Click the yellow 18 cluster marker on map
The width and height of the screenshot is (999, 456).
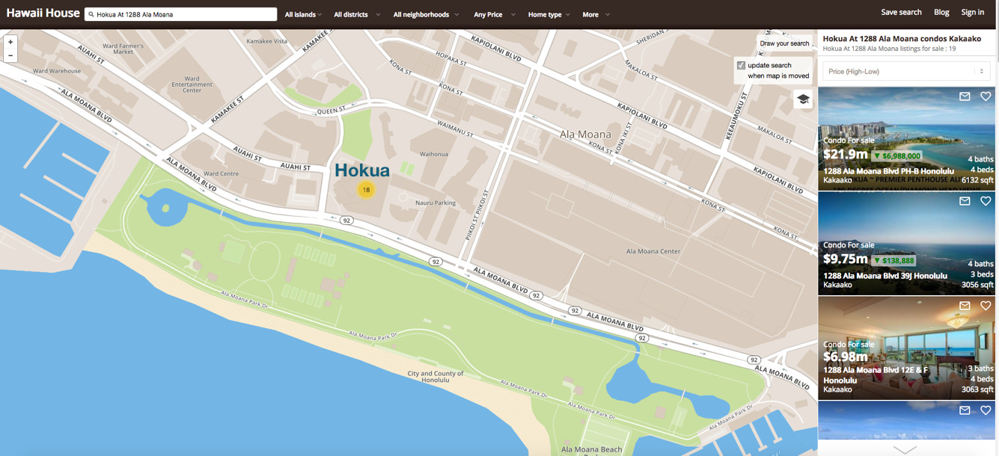366,190
